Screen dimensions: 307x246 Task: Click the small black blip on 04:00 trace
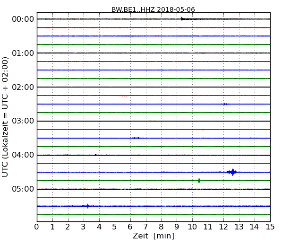[95, 155]
